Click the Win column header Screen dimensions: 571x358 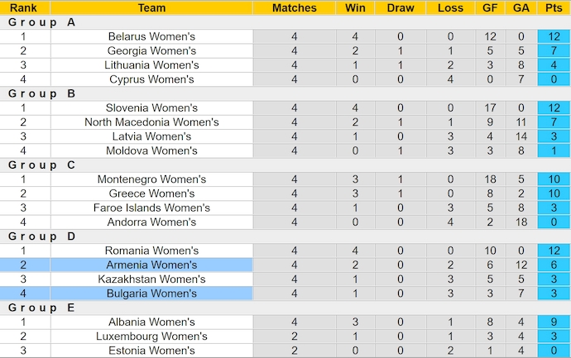(x=355, y=7)
